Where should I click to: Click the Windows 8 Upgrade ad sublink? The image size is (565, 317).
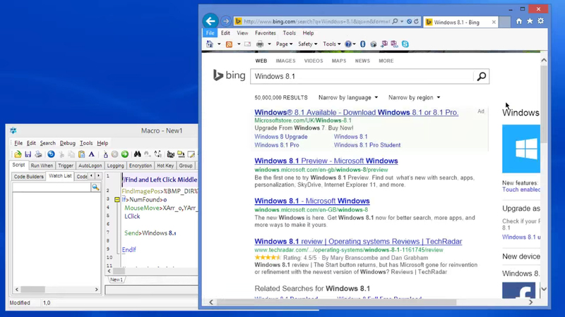281,137
